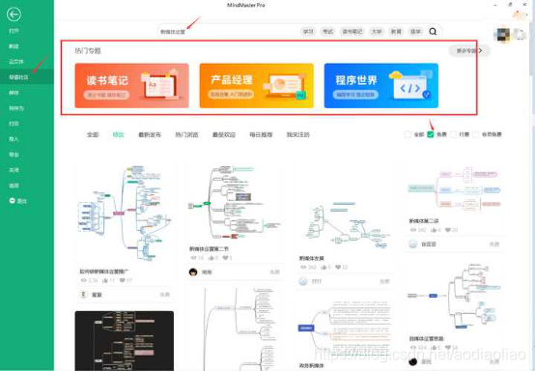
Task: Click the heart icon on 自媒体运营思路 card
Action: [x=448, y=348]
